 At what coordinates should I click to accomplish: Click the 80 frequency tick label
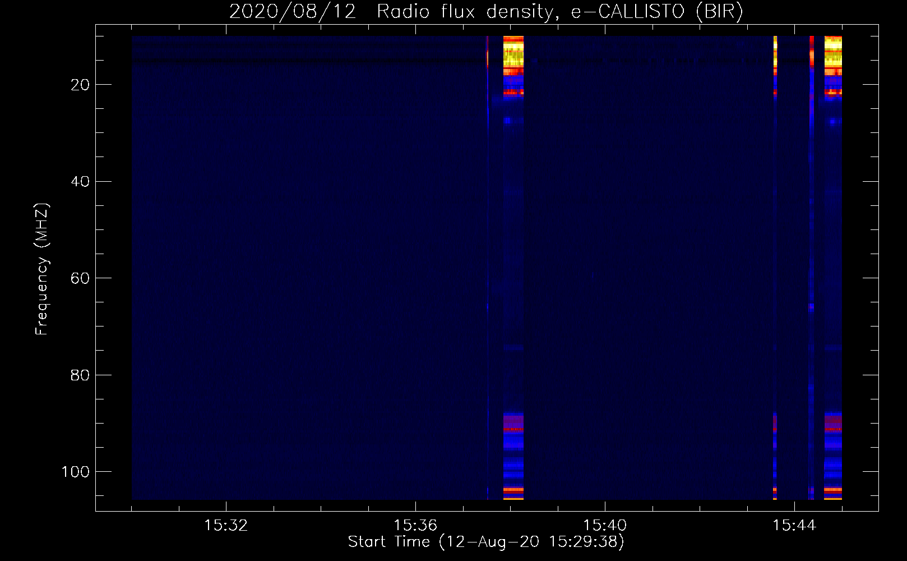81,375
